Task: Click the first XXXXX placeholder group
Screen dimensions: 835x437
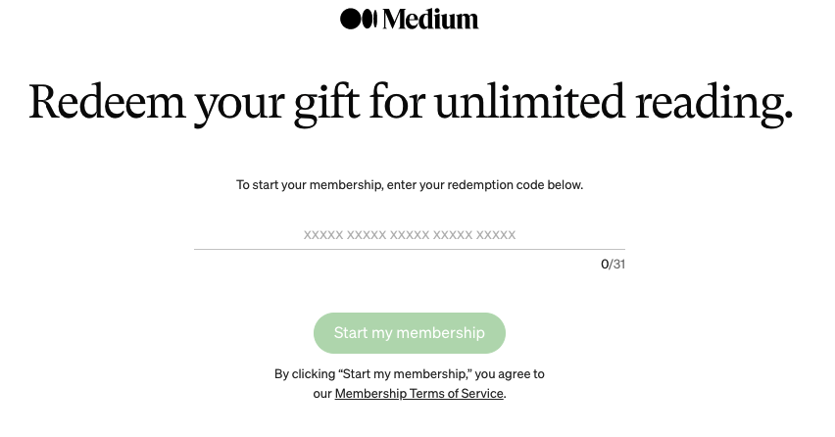Action: pyautogui.click(x=323, y=235)
